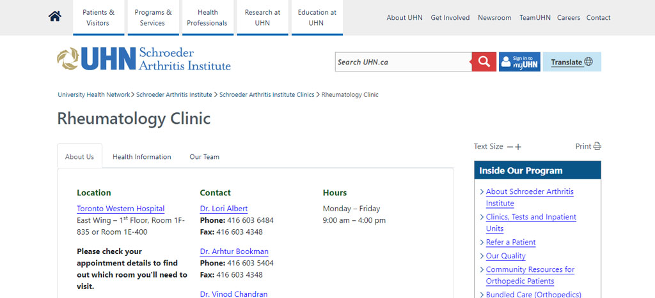Increase text size with the plus icon
Viewport: 655px width, 298px height.
518,147
